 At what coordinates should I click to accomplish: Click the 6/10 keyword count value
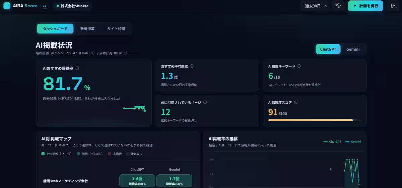[274, 76]
